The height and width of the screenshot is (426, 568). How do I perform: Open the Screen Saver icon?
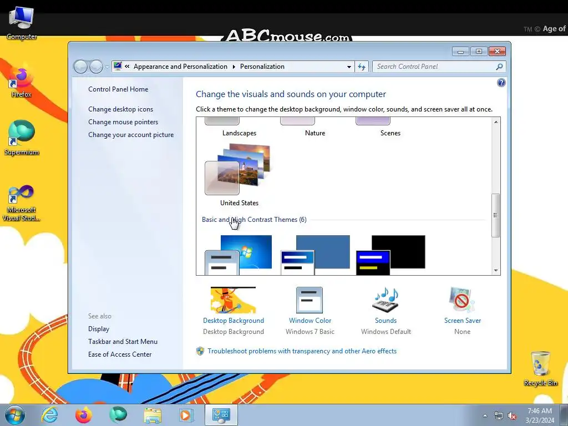[462, 300]
